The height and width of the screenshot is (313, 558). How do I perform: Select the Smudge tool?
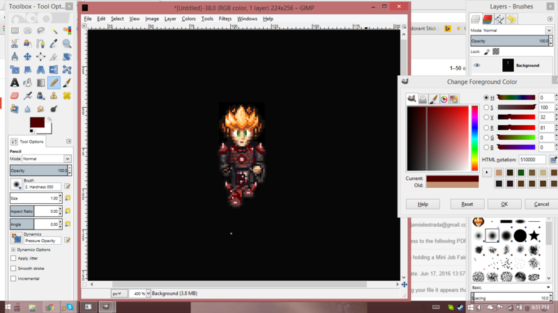pos(40,109)
